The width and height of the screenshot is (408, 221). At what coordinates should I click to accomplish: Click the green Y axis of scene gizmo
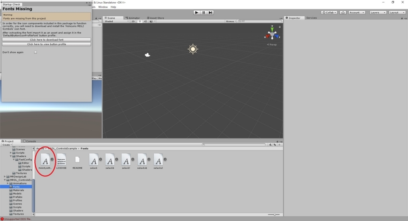(272, 29)
